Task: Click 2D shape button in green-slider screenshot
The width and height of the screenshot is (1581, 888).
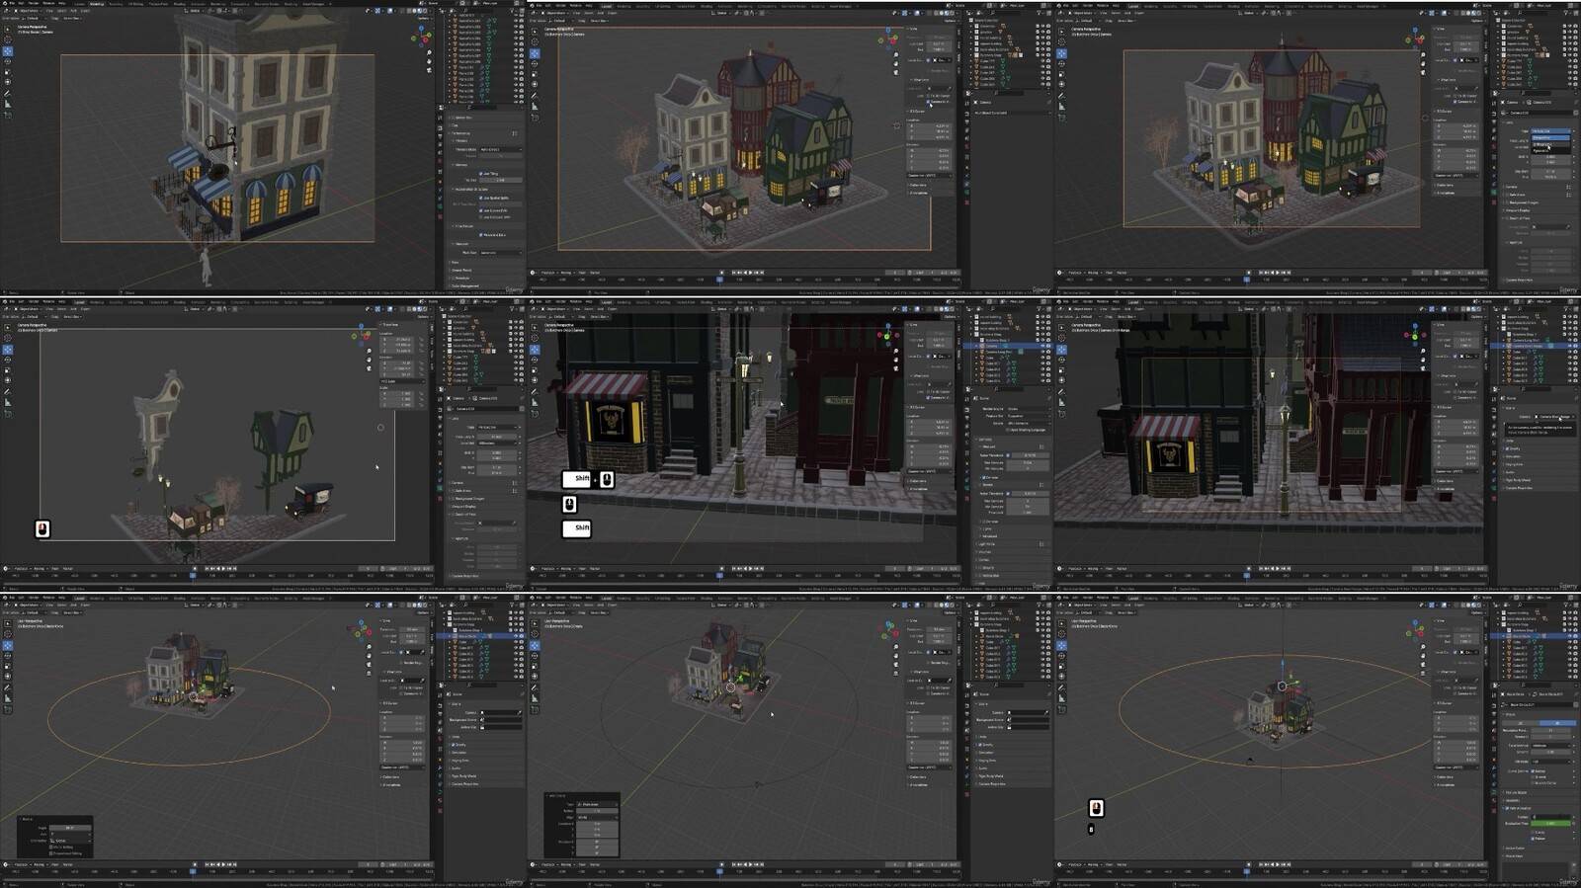Action: pyautogui.click(x=1521, y=723)
